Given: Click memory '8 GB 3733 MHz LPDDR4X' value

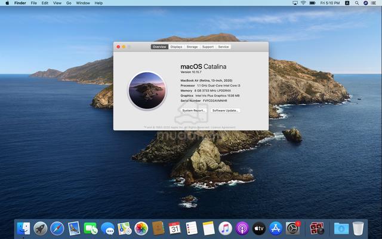Looking at the screenshot, I should [x=212, y=90].
